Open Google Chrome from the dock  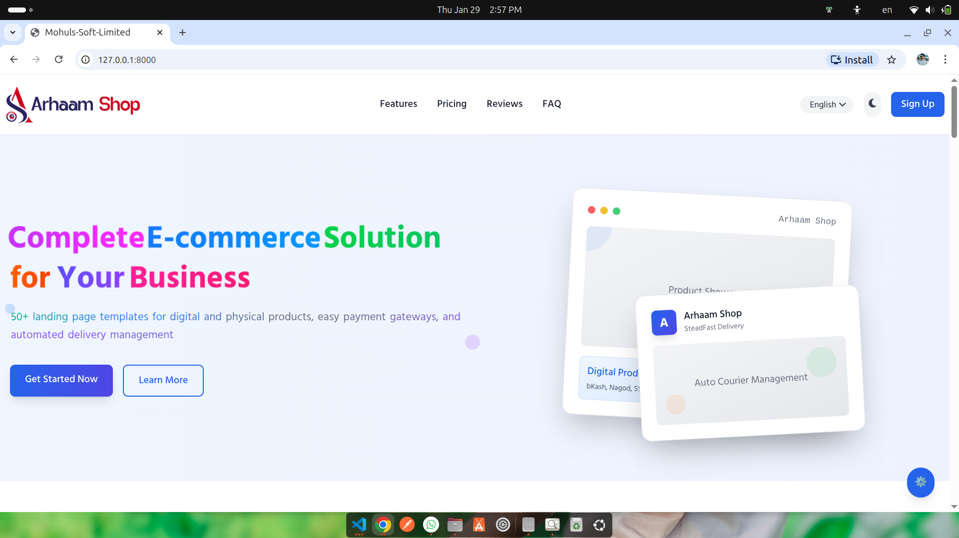[383, 525]
